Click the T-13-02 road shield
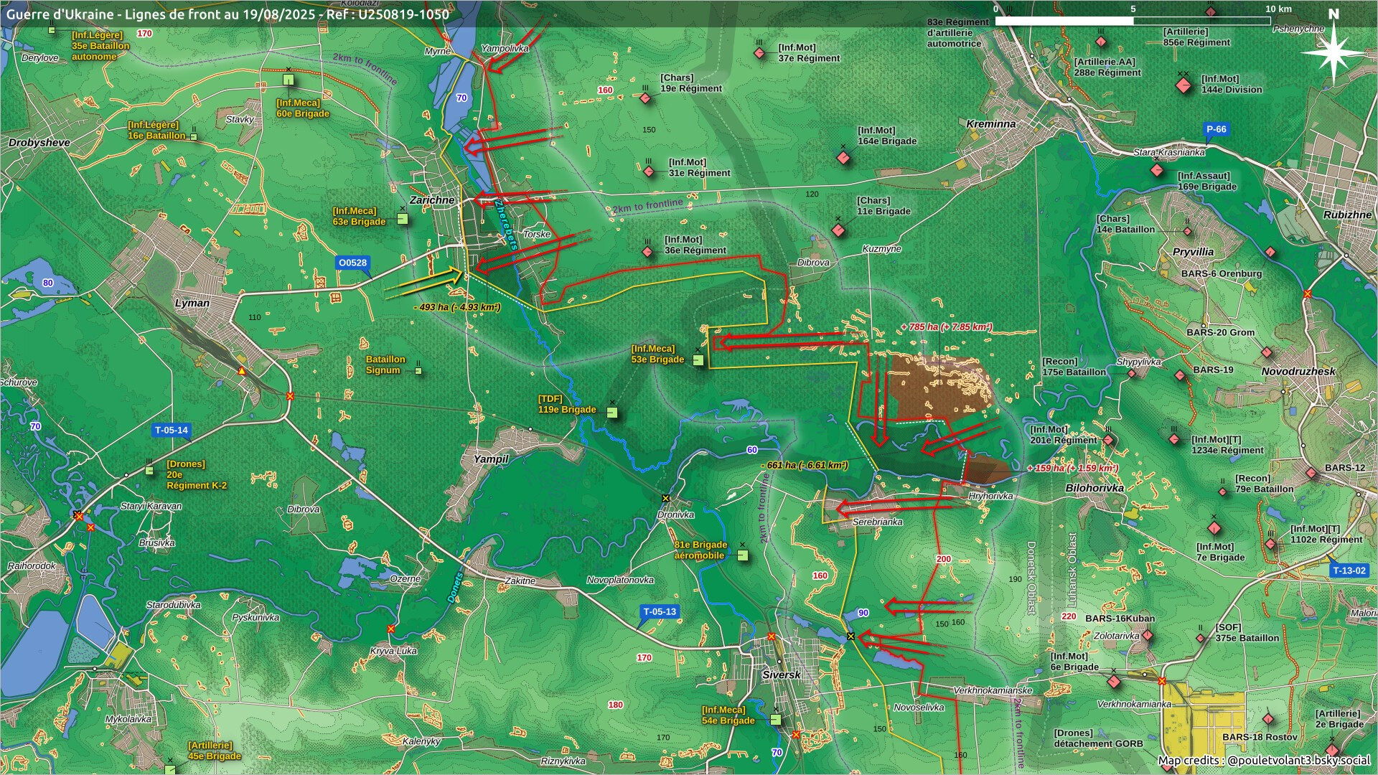This screenshot has height=775, width=1378. pos(1349,570)
